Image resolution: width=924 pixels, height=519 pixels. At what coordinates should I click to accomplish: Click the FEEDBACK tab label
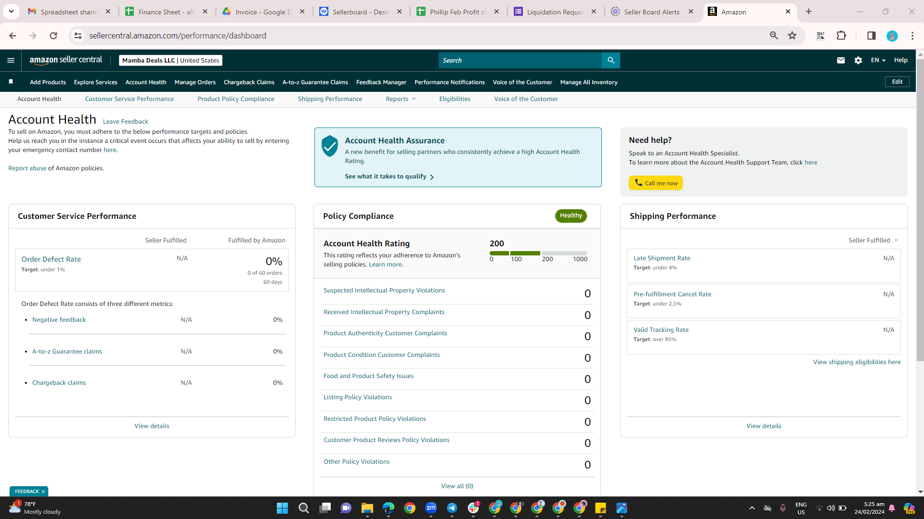pyautogui.click(x=27, y=492)
